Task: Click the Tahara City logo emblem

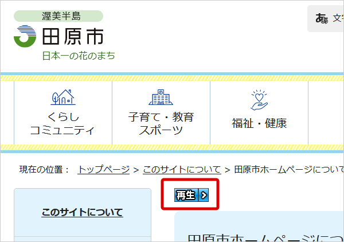Action: pyautogui.click(x=25, y=36)
